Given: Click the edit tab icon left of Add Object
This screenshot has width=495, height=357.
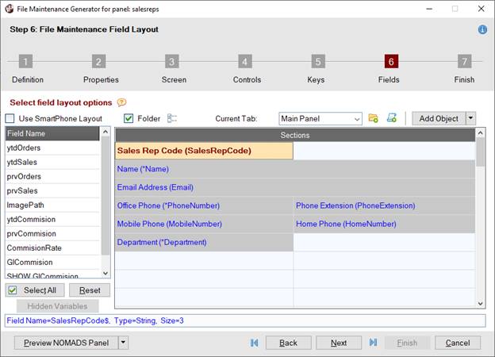Looking at the screenshot, I should (x=392, y=118).
